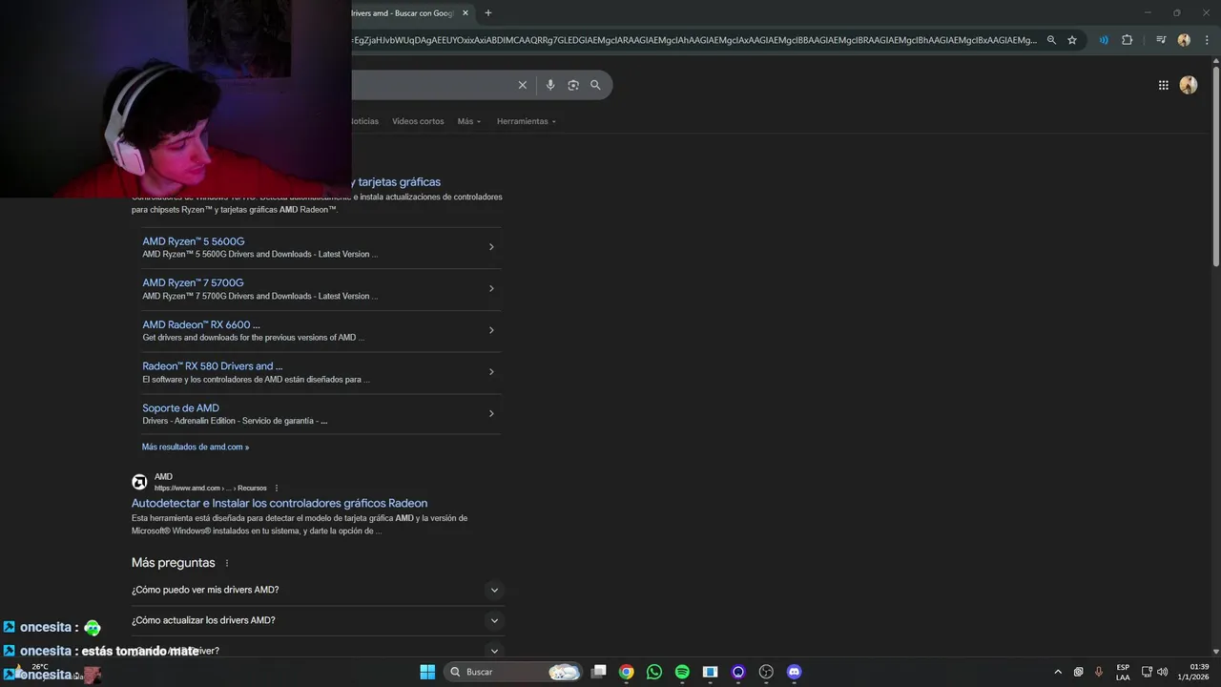The height and width of the screenshot is (687, 1221).
Task: Show hidden system tray icons
Action: click(1058, 672)
